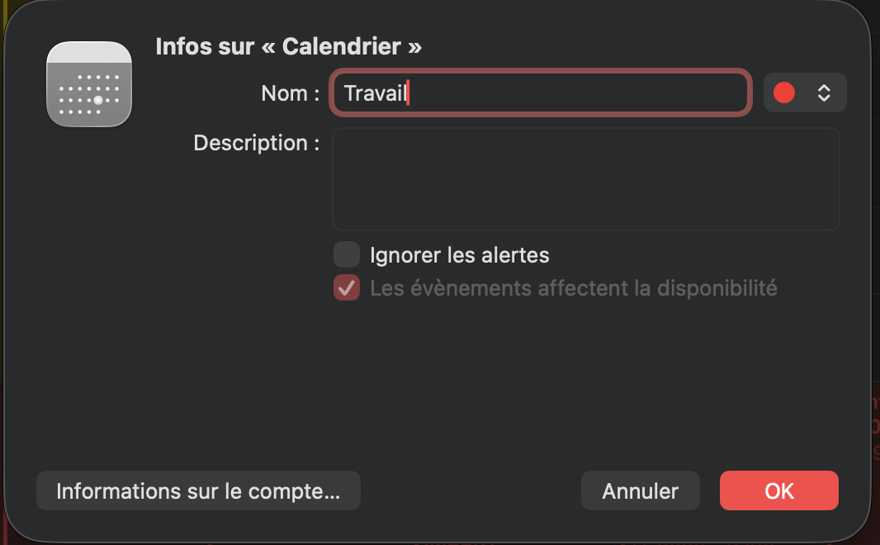Image resolution: width=880 pixels, height=545 pixels.
Task: Click "Les évènements affectent la disponibilité" label
Action: (573, 288)
